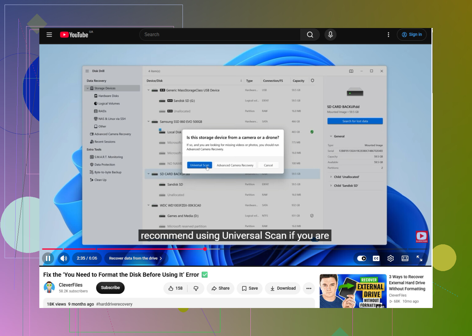
Task: Collapse Storage Devices tree
Action: [x=88, y=88]
